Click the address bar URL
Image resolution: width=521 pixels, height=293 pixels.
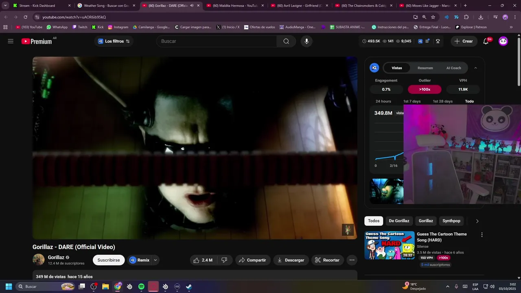(74, 17)
